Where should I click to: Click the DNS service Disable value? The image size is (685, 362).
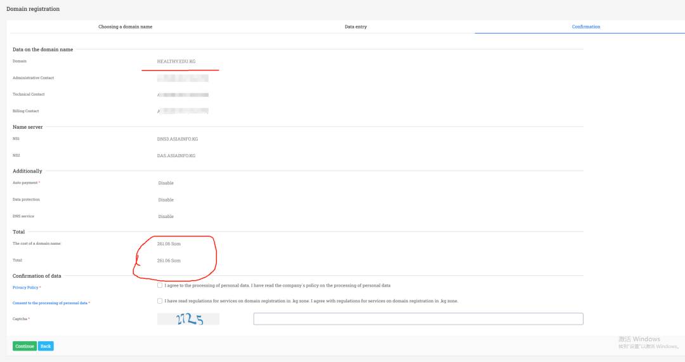(166, 216)
